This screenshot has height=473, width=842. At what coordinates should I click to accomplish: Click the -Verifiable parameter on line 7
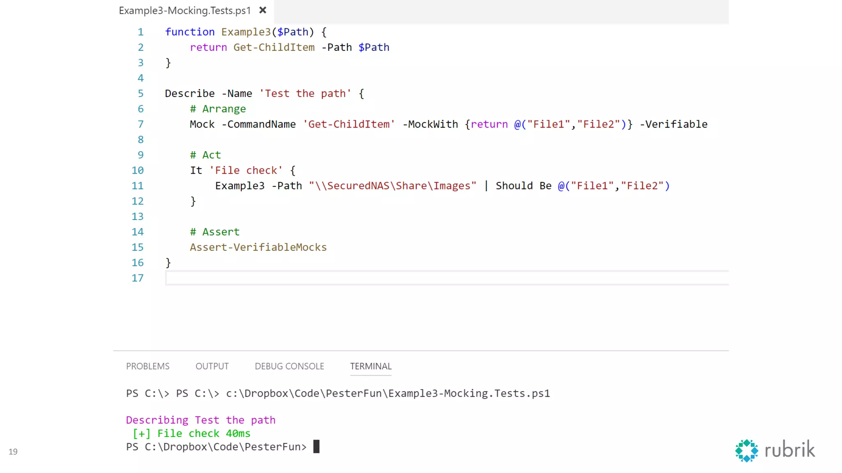tap(673, 124)
